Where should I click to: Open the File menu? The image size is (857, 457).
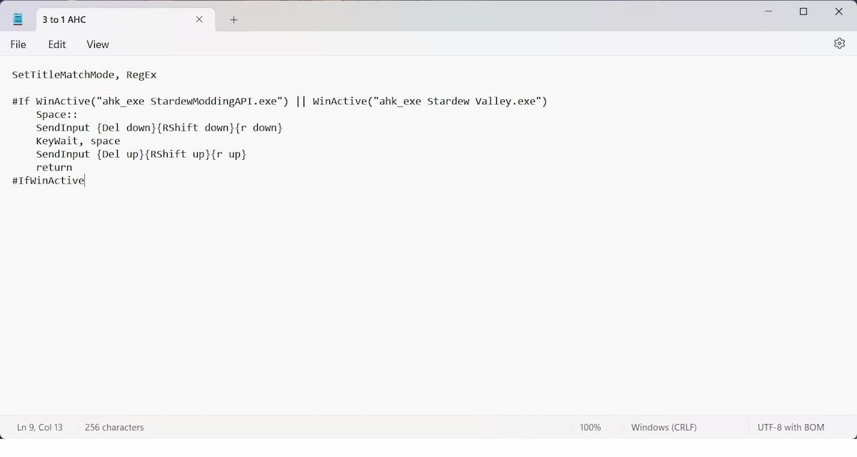[18, 44]
